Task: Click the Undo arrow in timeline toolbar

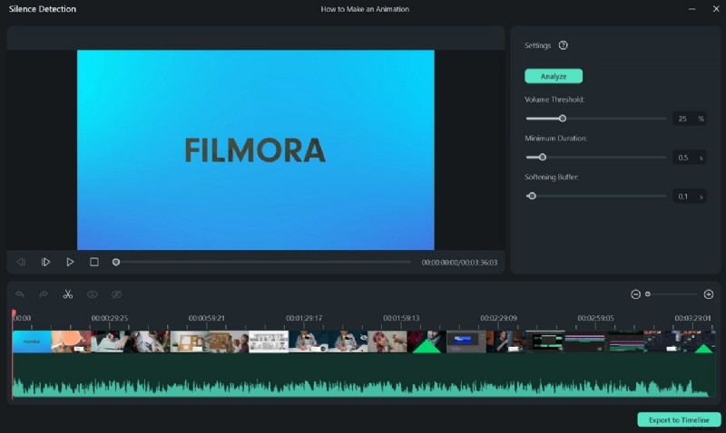Action: pyautogui.click(x=20, y=294)
